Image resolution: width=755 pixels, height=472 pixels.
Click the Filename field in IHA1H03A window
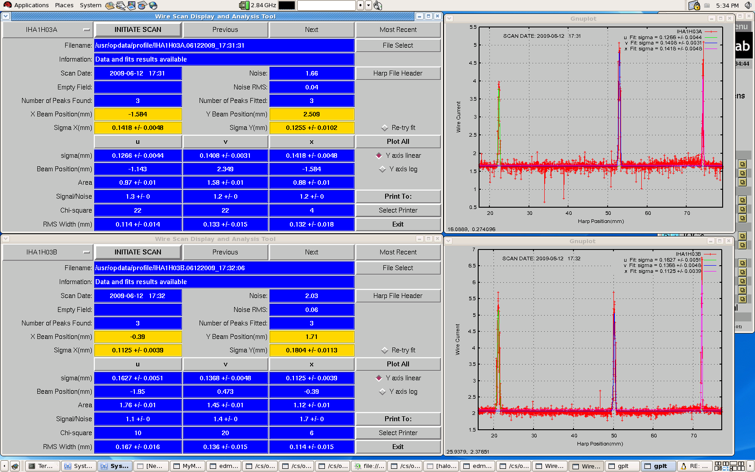224,45
